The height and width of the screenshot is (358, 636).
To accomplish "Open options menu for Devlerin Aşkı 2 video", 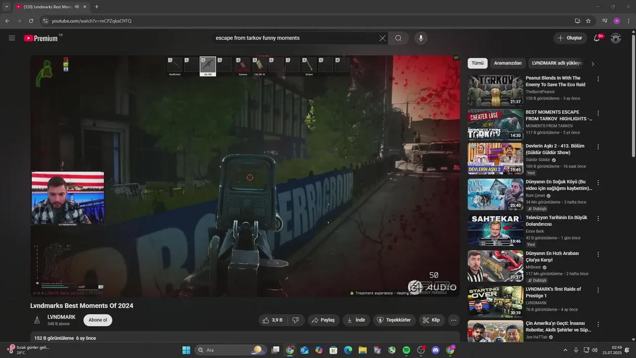I will click(x=598, y=147).
